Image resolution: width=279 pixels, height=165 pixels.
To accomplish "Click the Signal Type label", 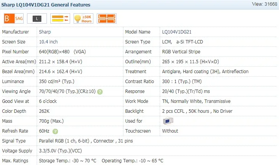I will (14, 141).
